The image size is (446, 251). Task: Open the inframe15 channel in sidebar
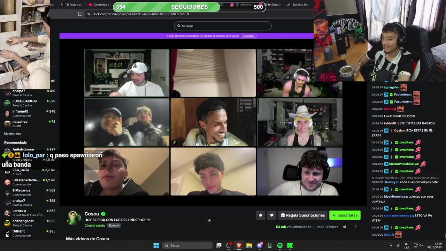[x=30, y=113]
